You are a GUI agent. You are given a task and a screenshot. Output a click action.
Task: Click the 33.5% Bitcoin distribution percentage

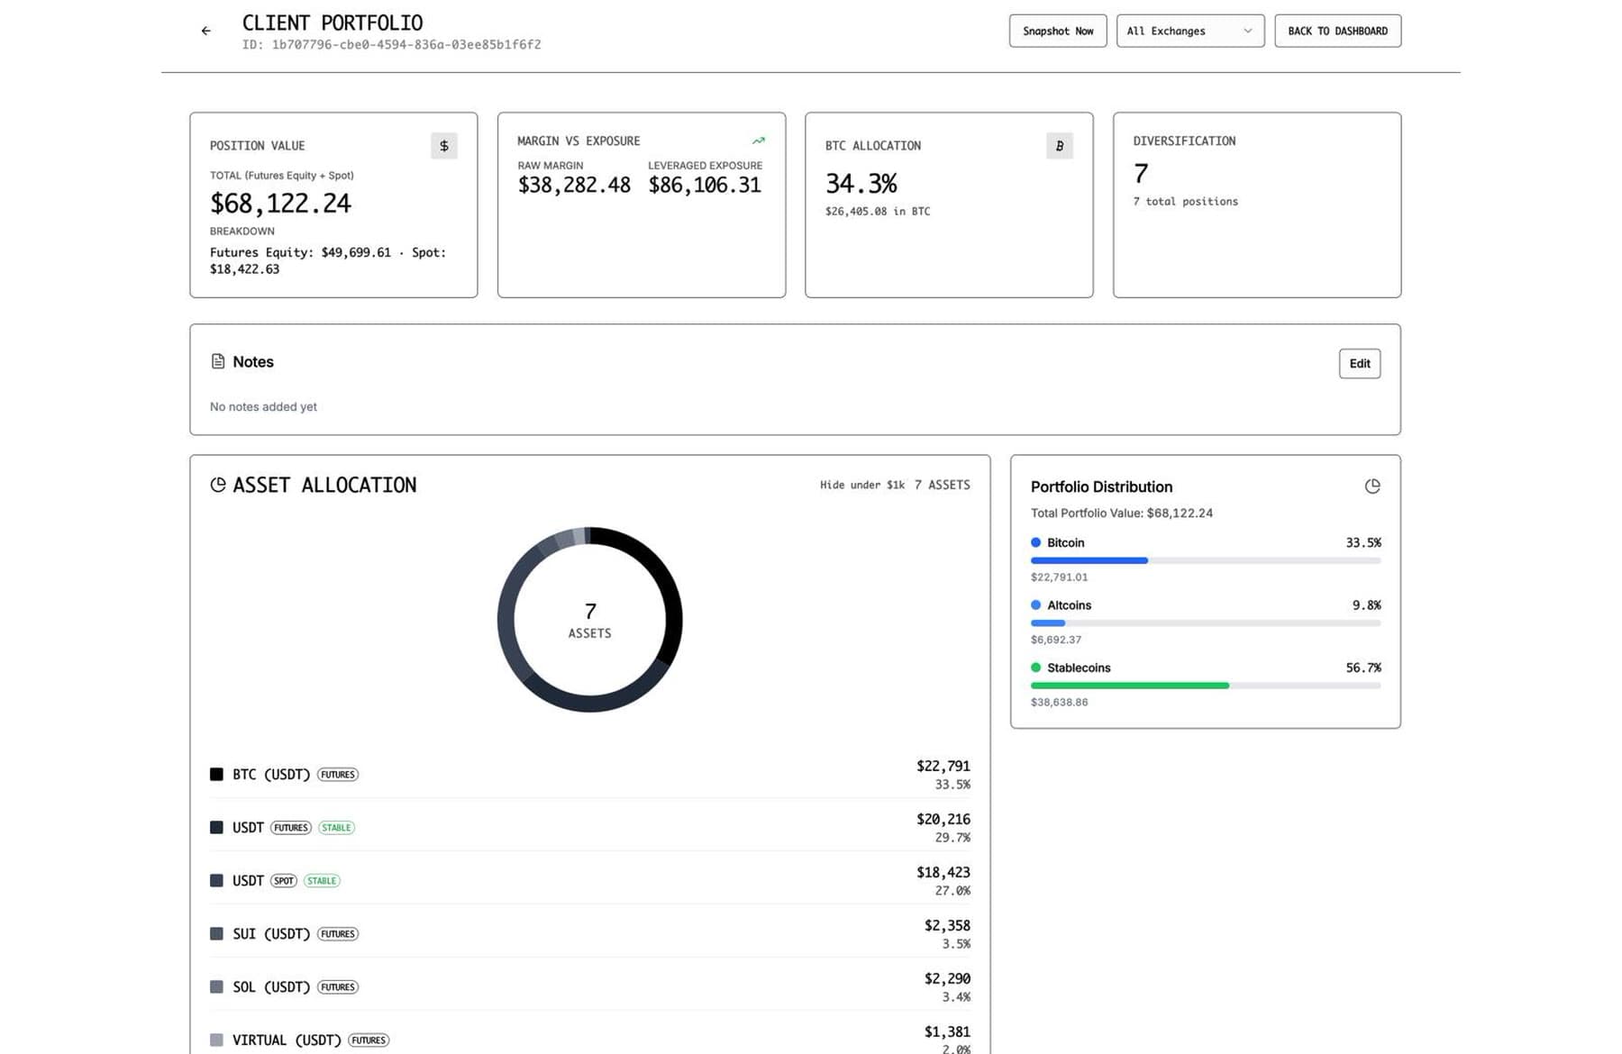click(1363, 543)
